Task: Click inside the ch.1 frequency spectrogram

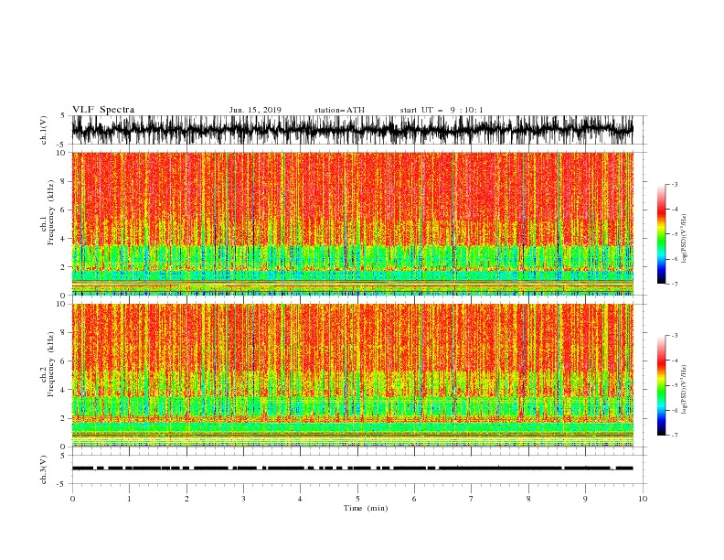Action: coord(352,223)
